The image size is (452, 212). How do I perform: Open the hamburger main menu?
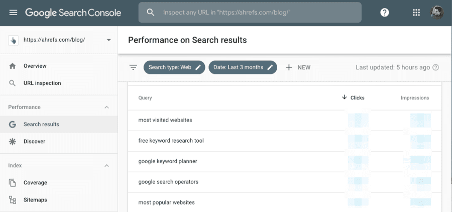[x=13, y=13]
